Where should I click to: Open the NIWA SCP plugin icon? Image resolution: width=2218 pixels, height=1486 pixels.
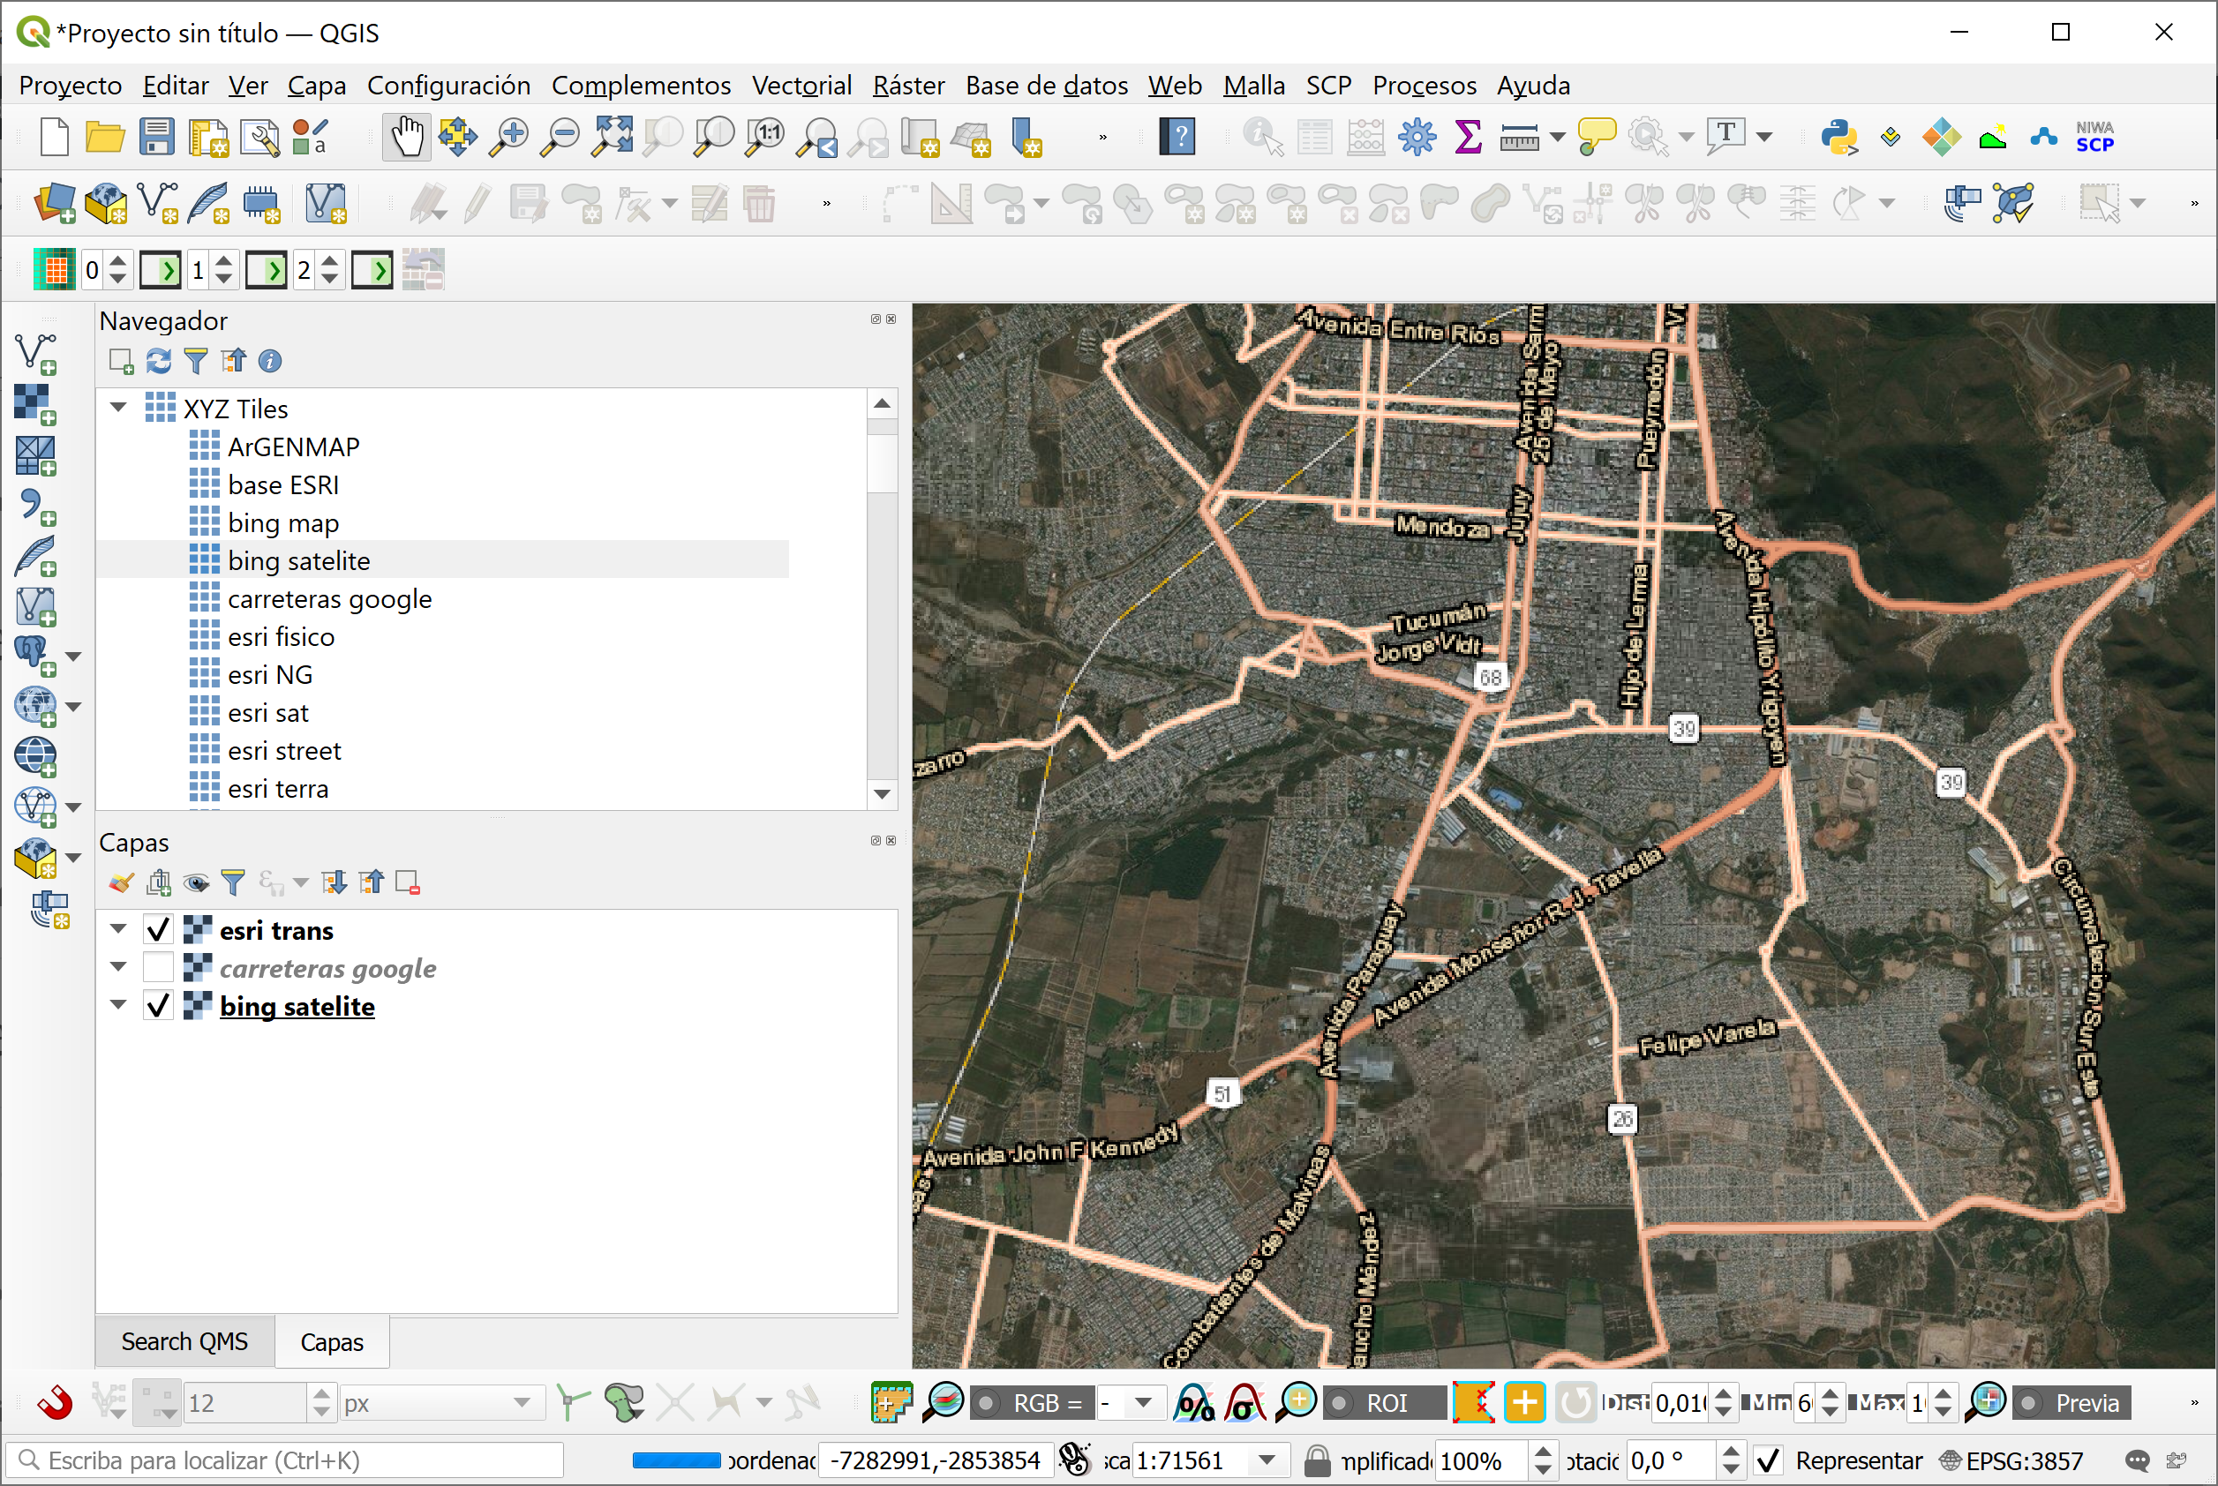(2094, 138)
